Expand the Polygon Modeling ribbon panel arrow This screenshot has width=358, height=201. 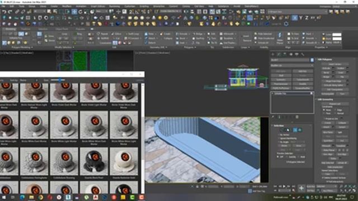[32, 47]
